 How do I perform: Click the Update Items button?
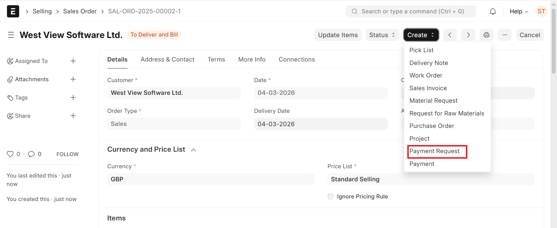(338, 35)
